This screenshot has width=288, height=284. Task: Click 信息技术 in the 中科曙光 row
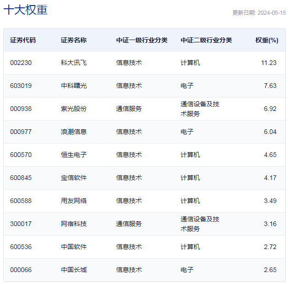click(x=129, y=86)
